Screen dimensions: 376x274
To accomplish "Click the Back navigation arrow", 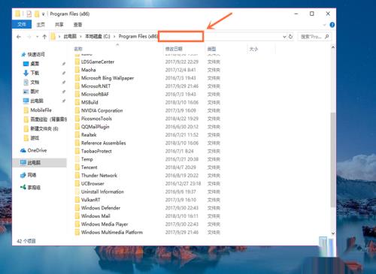I will 19,37.
